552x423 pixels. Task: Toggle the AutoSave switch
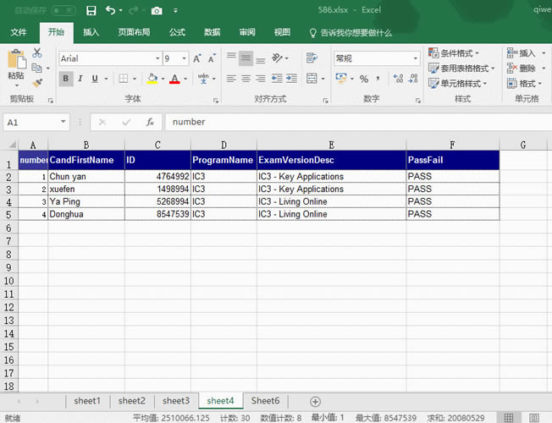click(x=63, y=11)
